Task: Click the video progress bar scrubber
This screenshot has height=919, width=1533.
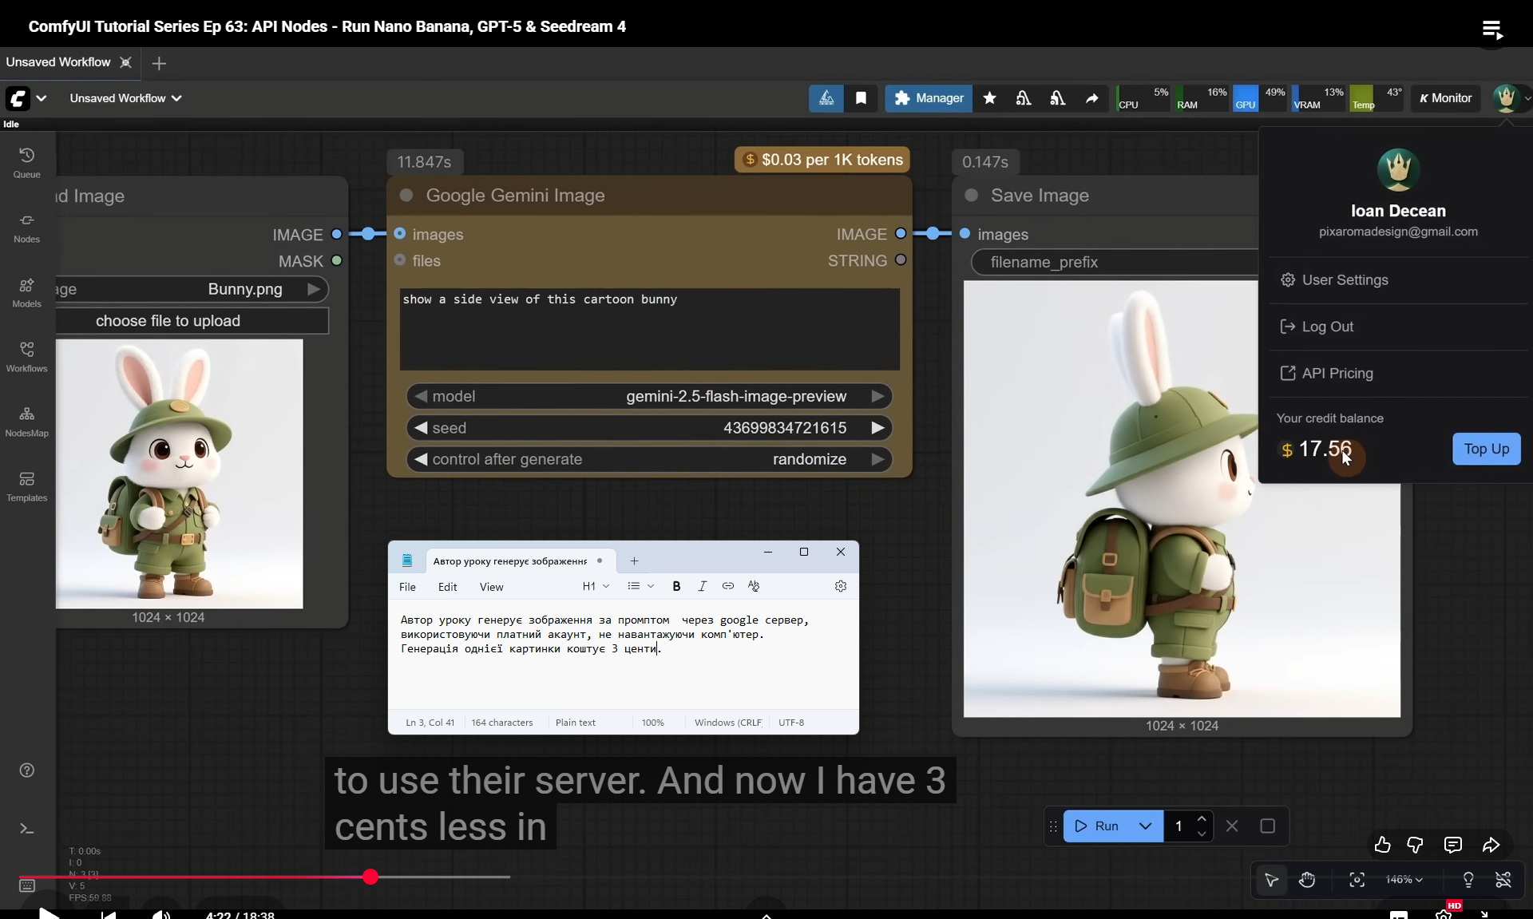Action: coord(370,877)
